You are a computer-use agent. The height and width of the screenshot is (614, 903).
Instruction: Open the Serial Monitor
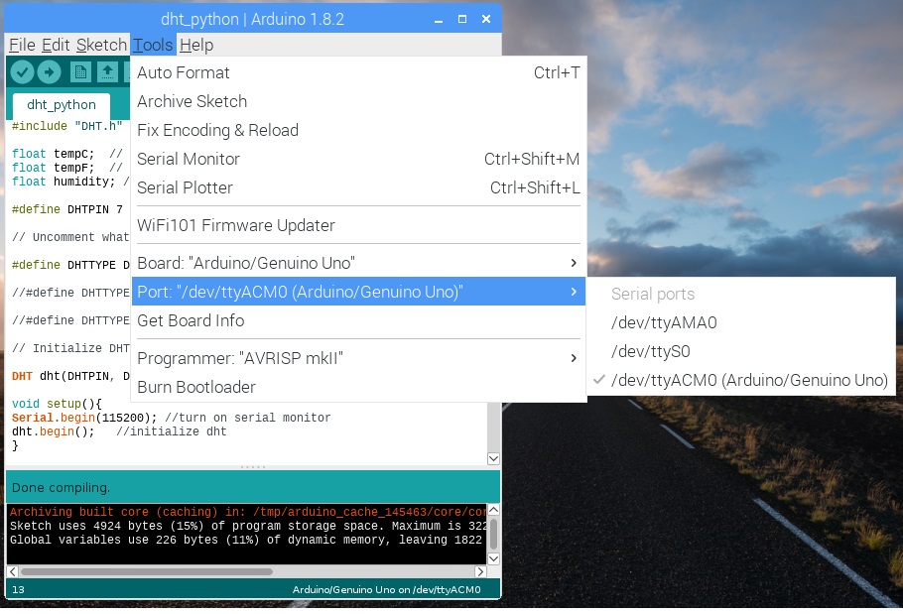tap(358, 159)
